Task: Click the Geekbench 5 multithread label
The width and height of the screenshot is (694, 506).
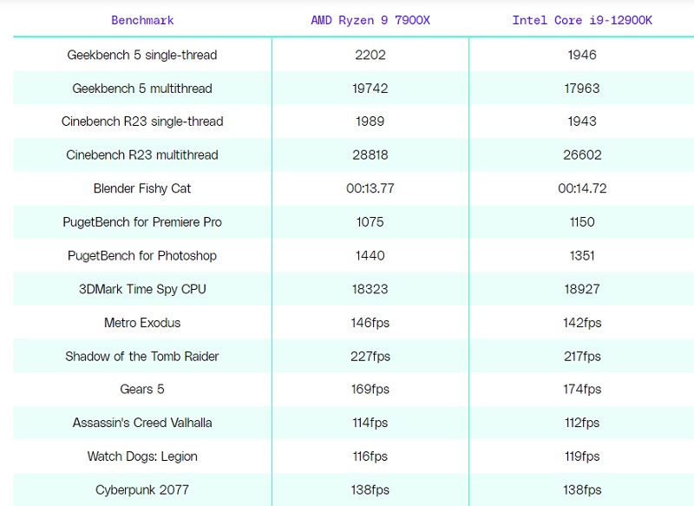Action: [x=142, y=89]
